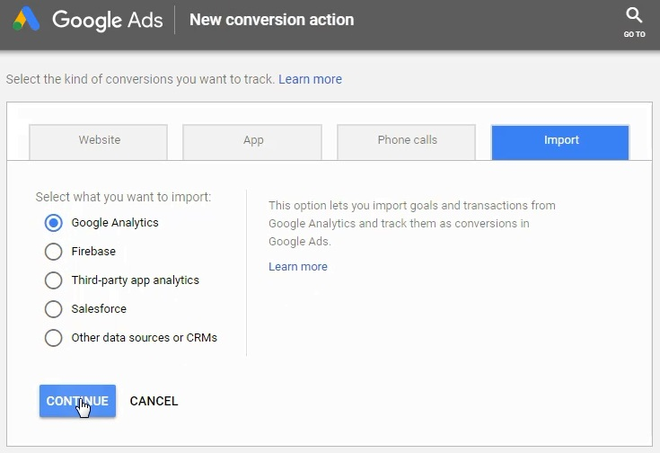Click the CANCEL button
Viewport: 660px width, 453px height.
pyautogui.click(x=154, y=401)
